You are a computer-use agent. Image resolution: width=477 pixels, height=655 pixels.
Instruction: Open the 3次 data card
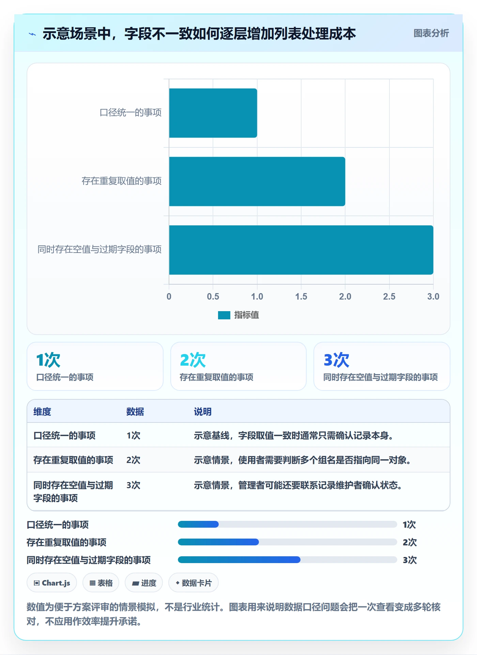[x=382, y=366]
